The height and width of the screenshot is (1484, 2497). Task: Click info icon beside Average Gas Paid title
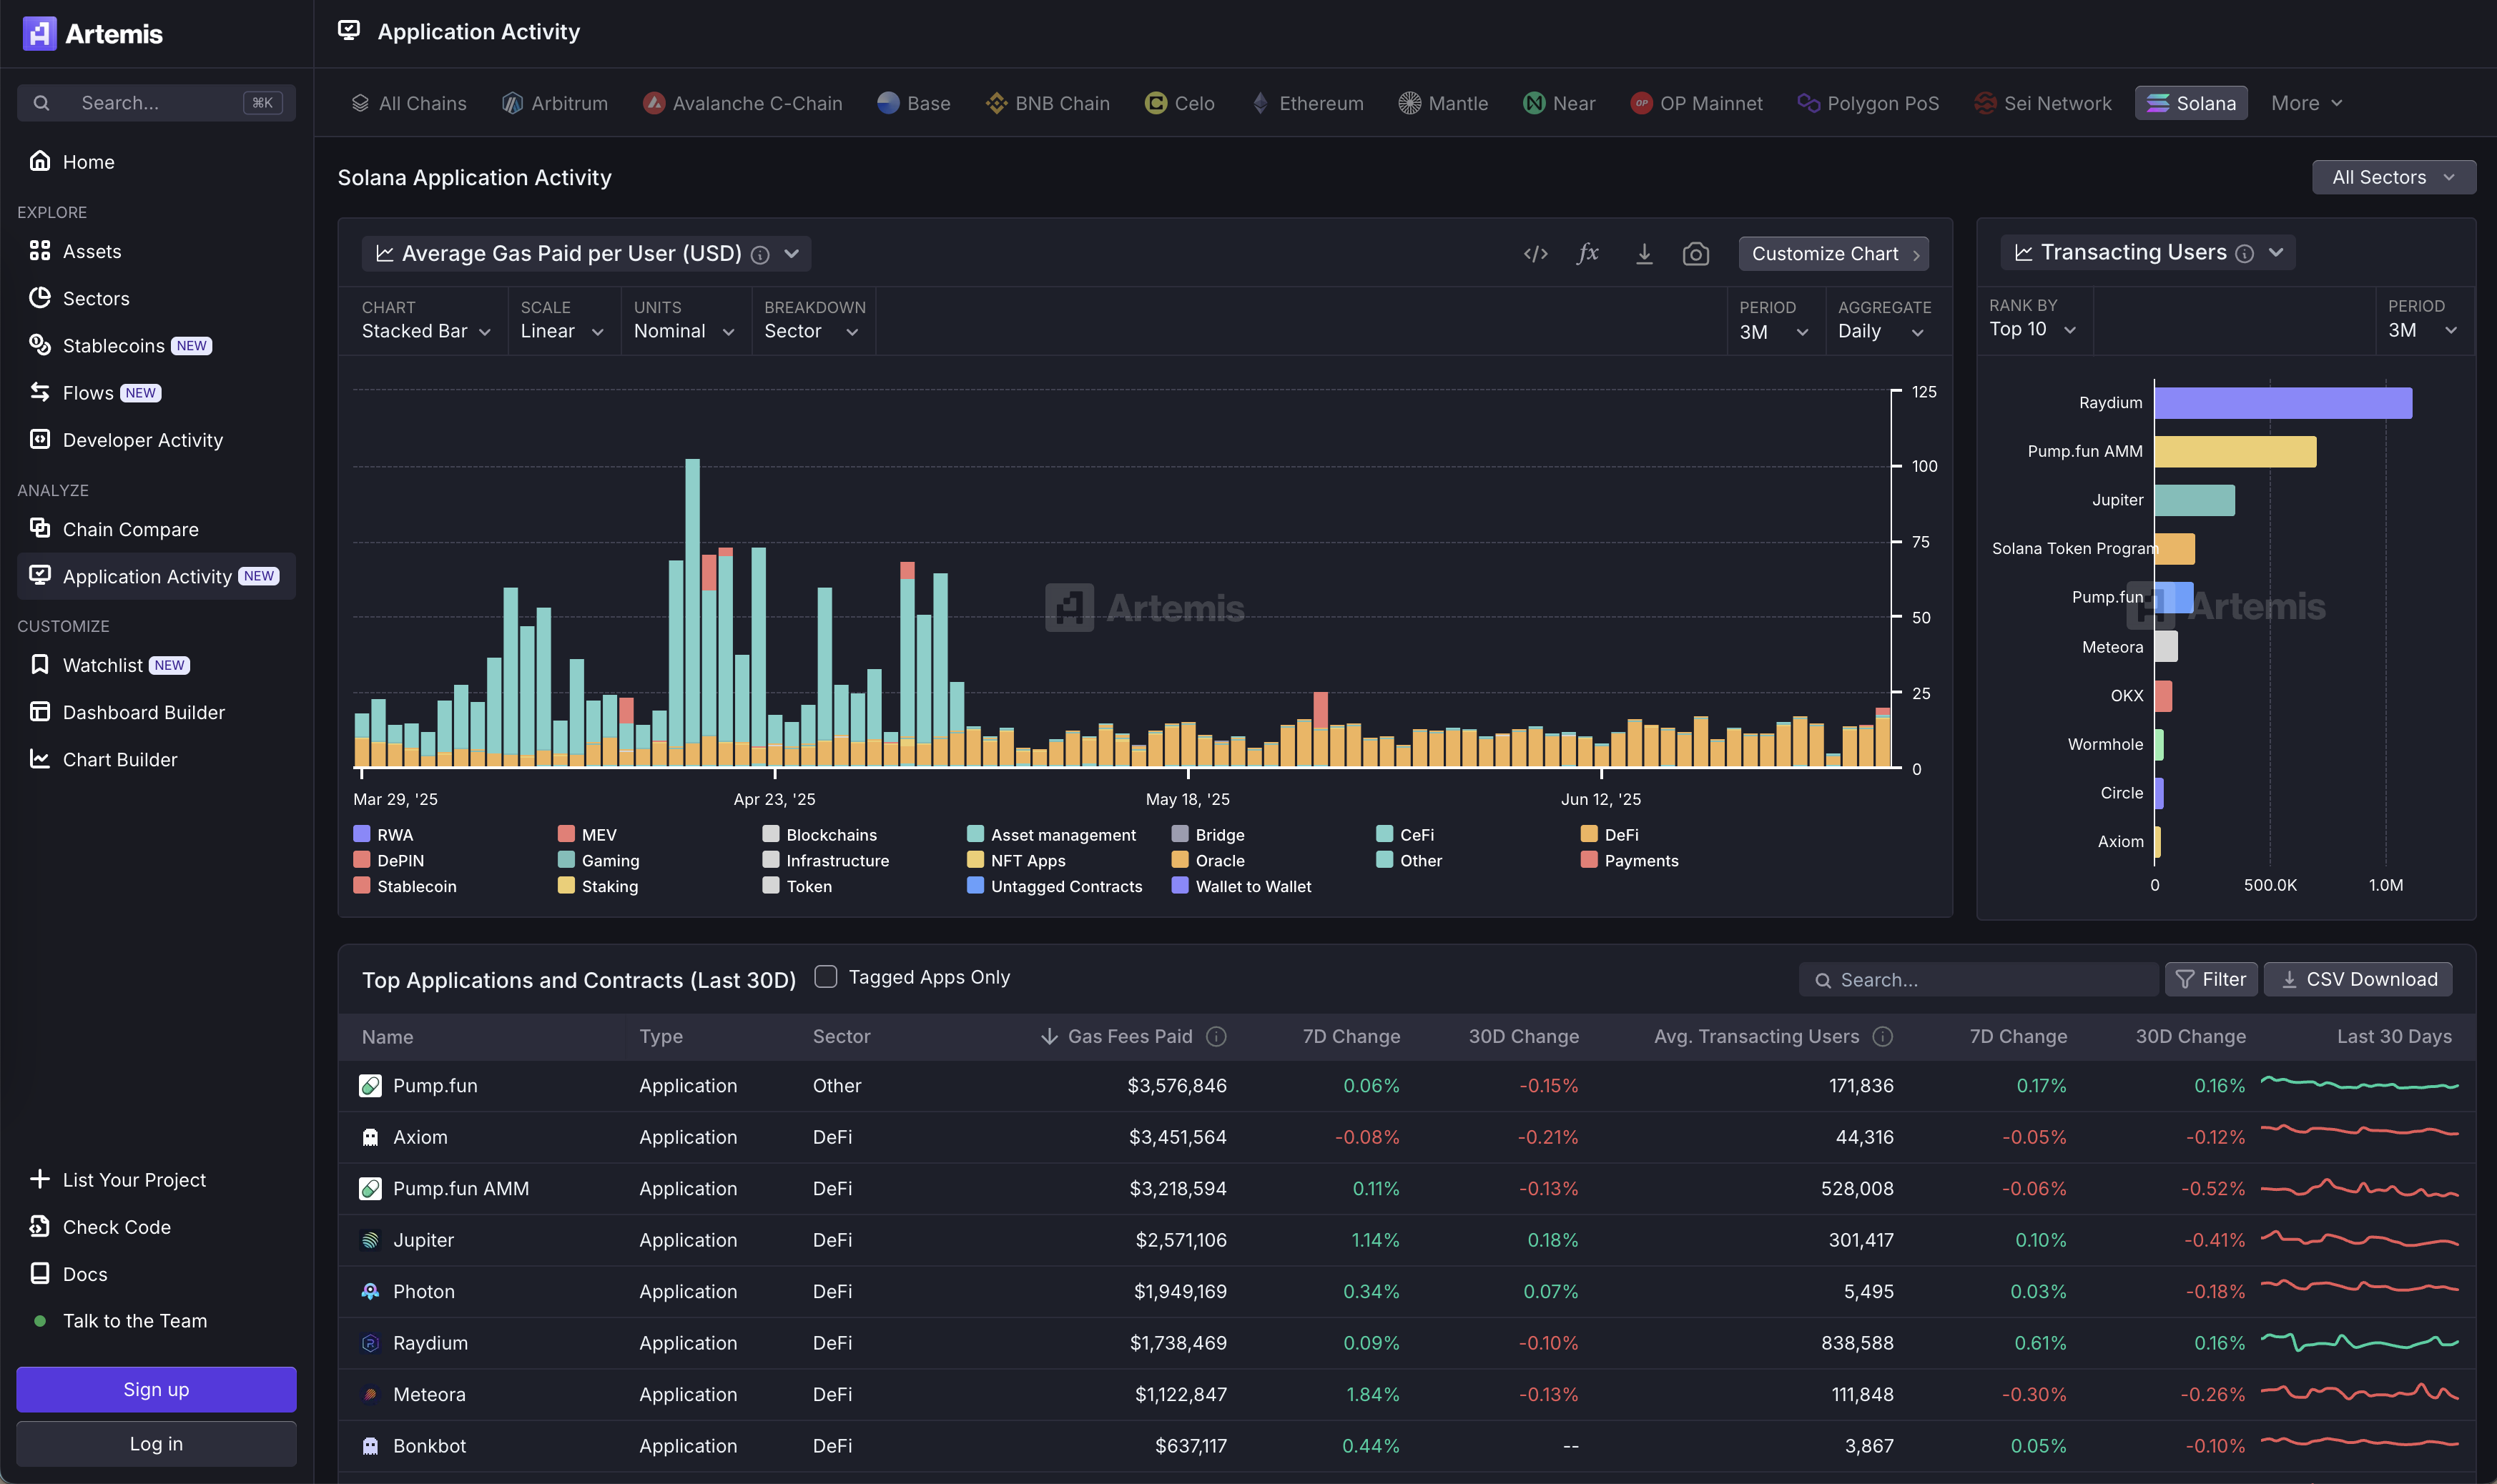tap(760, 255)
